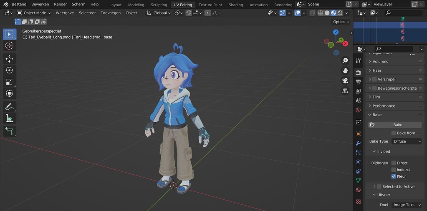This screenshot has width=427, height=211.
Task: Enable the Selected to Active checkbox
Action: [x=379, y=186]
